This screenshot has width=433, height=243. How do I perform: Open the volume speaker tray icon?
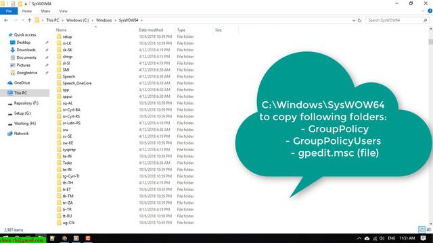[382, 238]
